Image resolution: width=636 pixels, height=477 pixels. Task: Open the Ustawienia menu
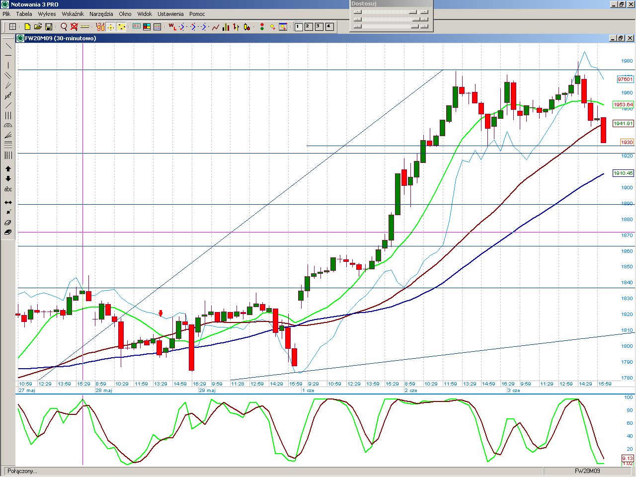tap(170, 14)
